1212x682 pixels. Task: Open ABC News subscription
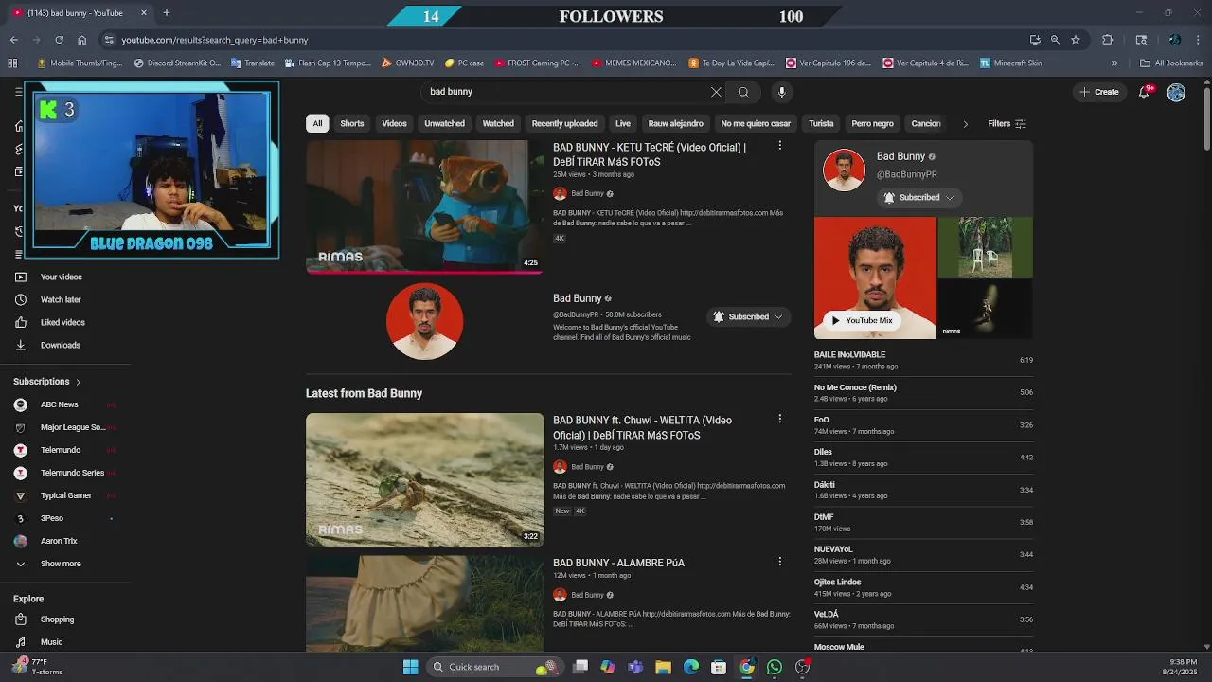tap(60, 404)
